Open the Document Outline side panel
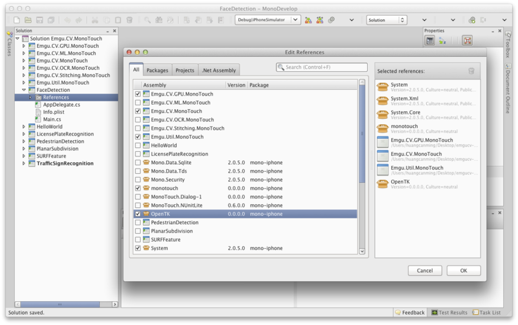The width and height of the screenshot is (518, 325). pos(508,89)
